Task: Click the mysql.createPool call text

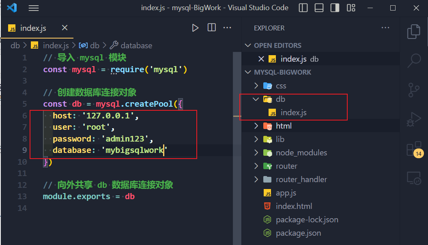Action: (x=134, y=104)
